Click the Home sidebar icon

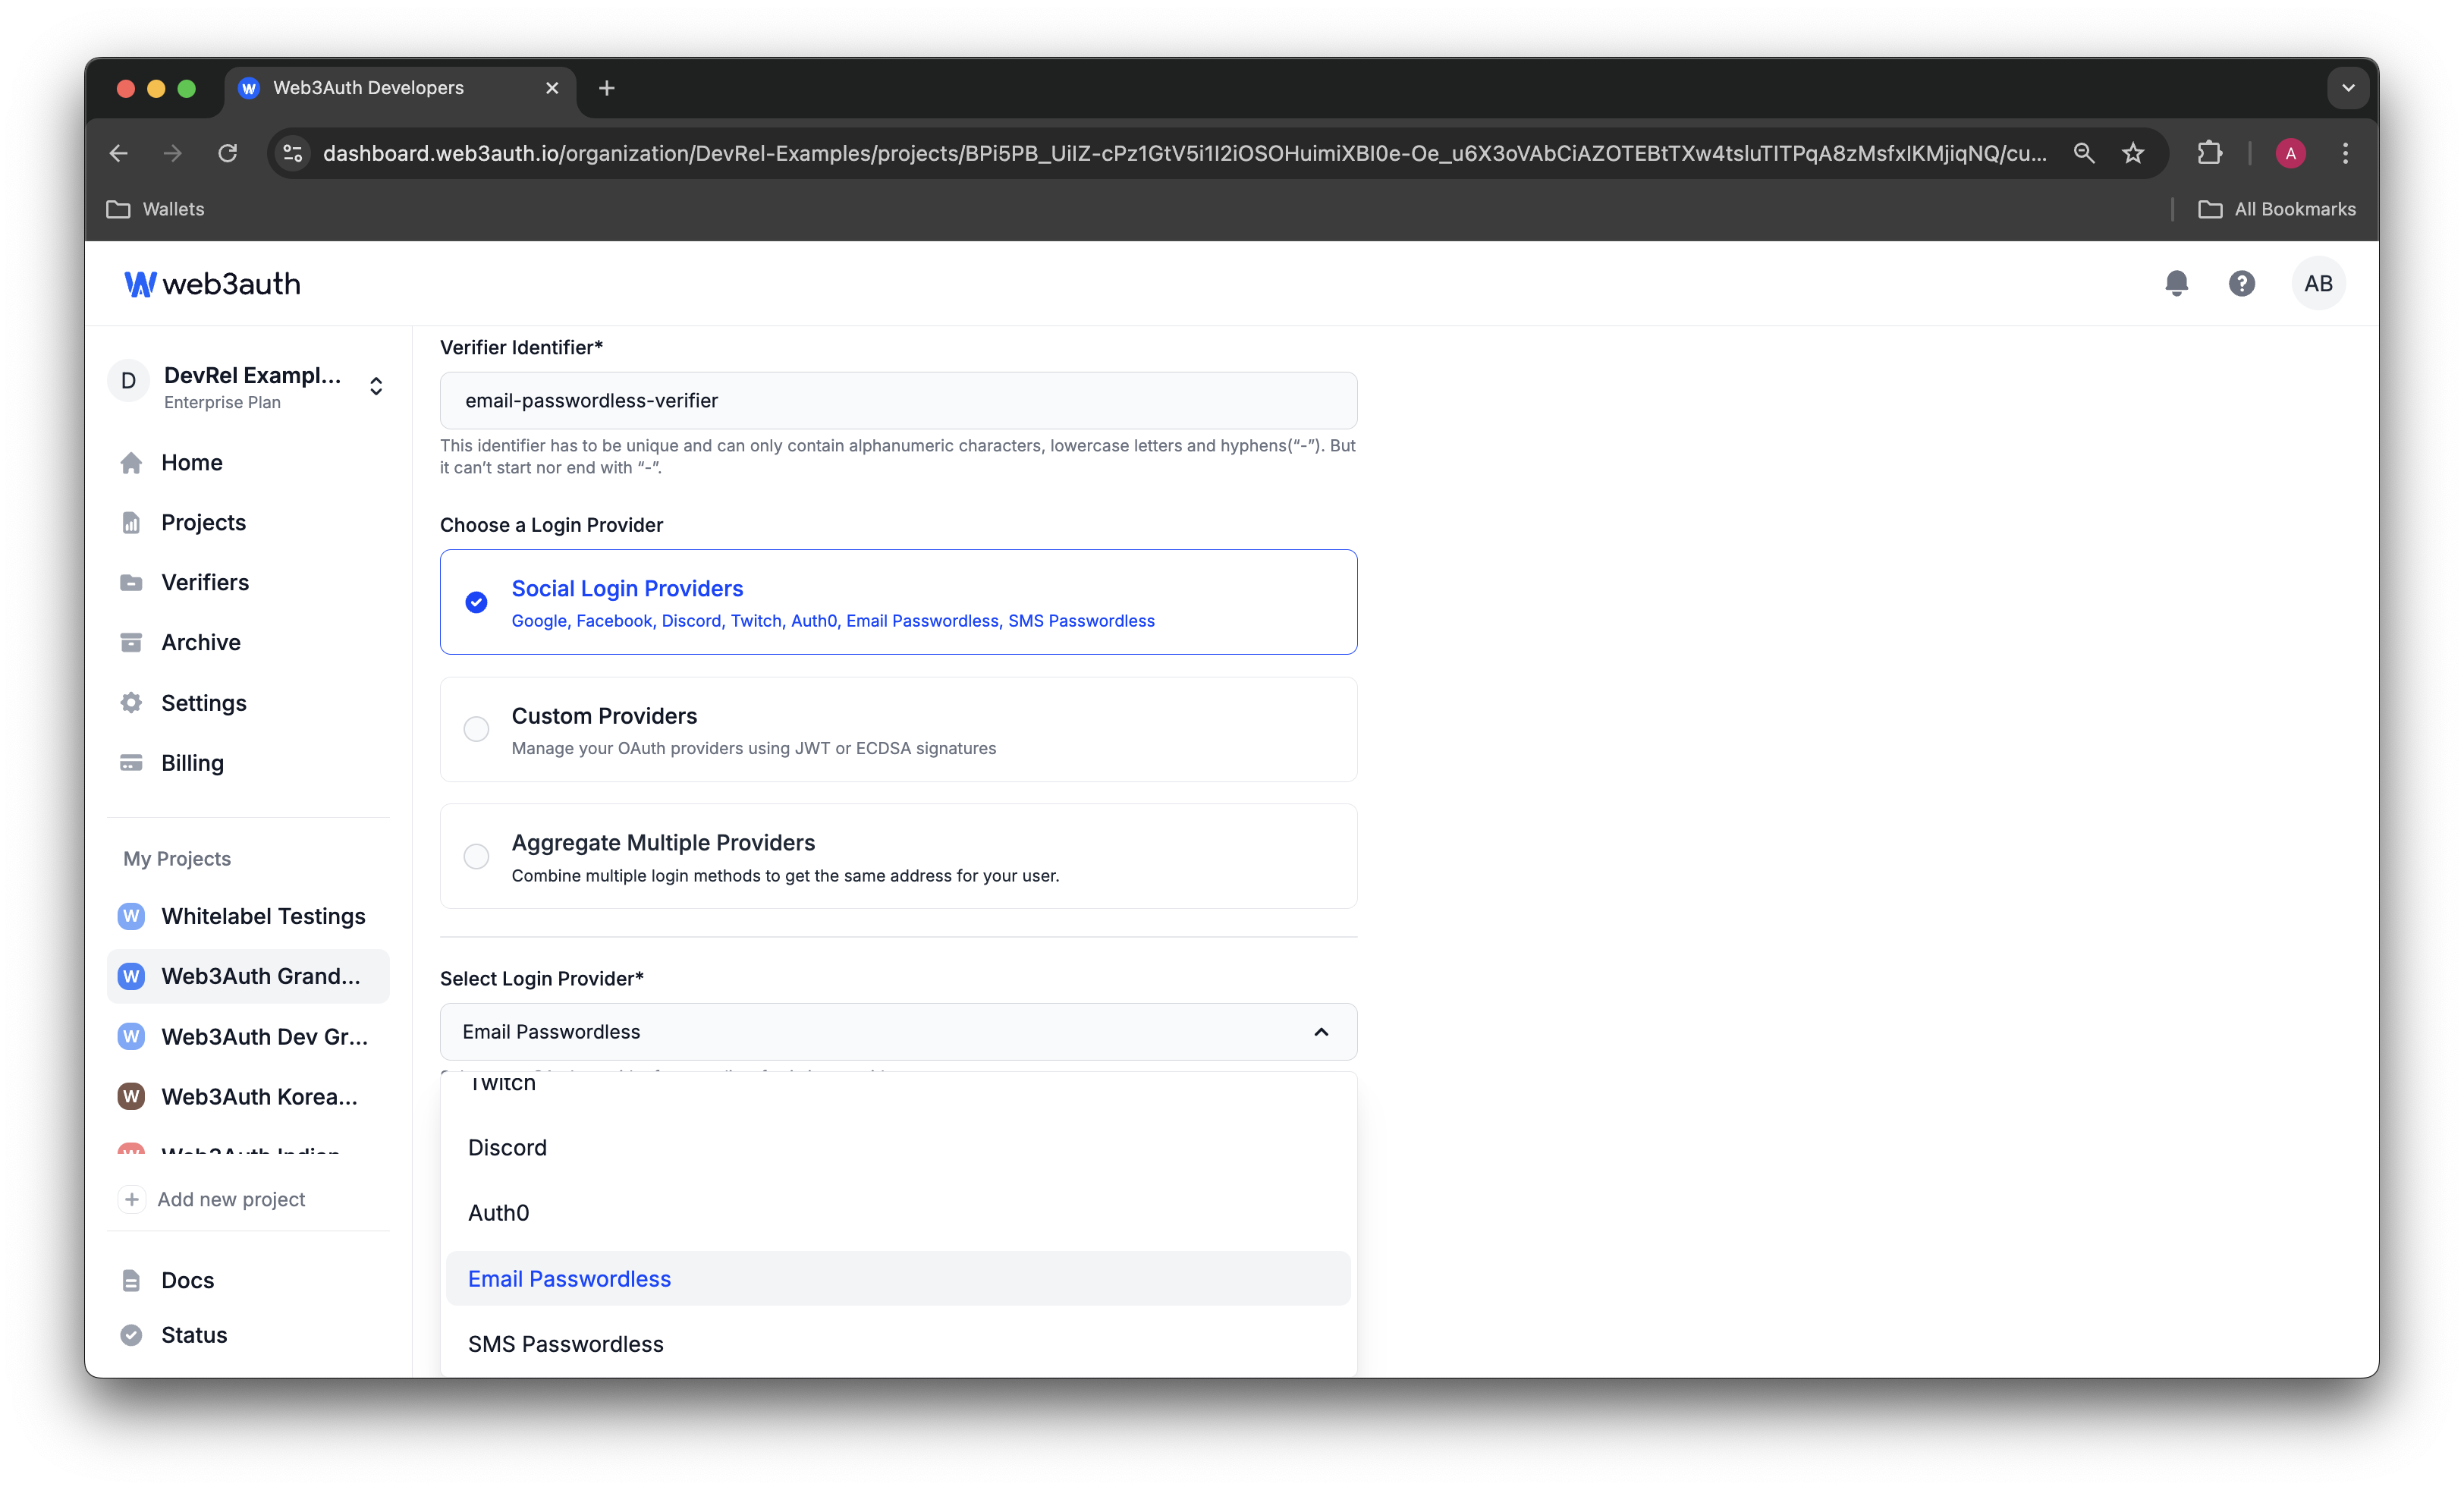pos(131,463)
